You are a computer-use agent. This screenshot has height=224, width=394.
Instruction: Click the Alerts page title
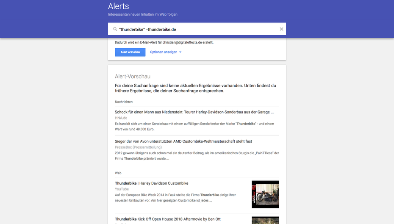pos(118,6)
